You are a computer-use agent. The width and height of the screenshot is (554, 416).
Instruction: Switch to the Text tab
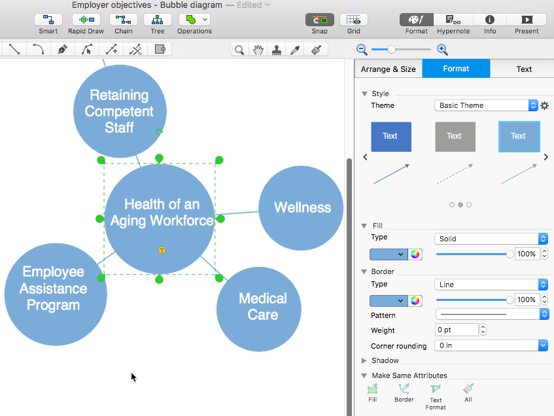tap(524, 69)
